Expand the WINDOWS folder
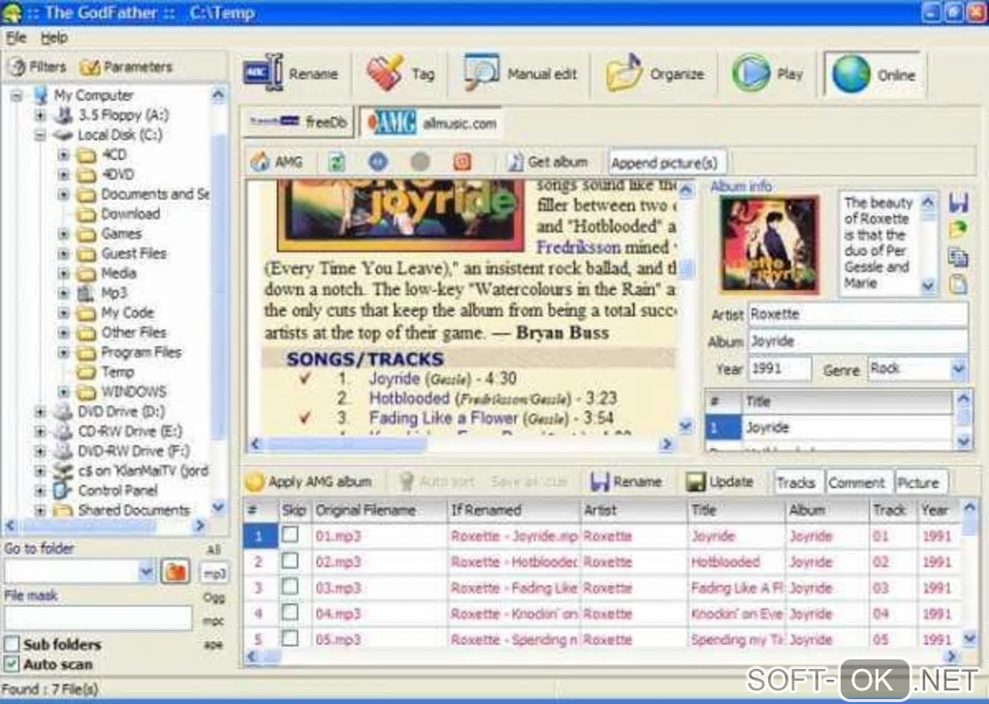This screenshot has width=989, height=704. pyautogui.click(x=63, y=392)
